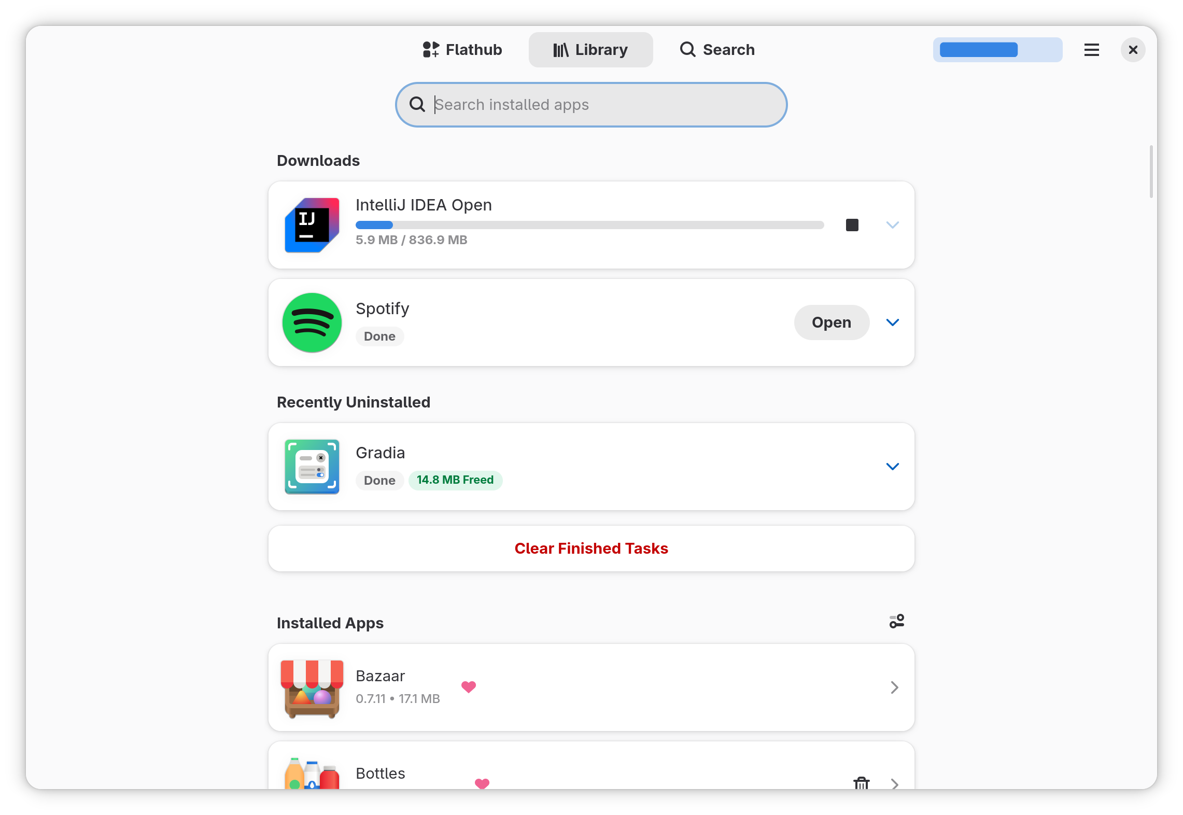Toggle the favorite heart on Bottles
Image resolution: width=1183 pixels, height=815 pixels.
pyautogui.click(x=482, y=784)
